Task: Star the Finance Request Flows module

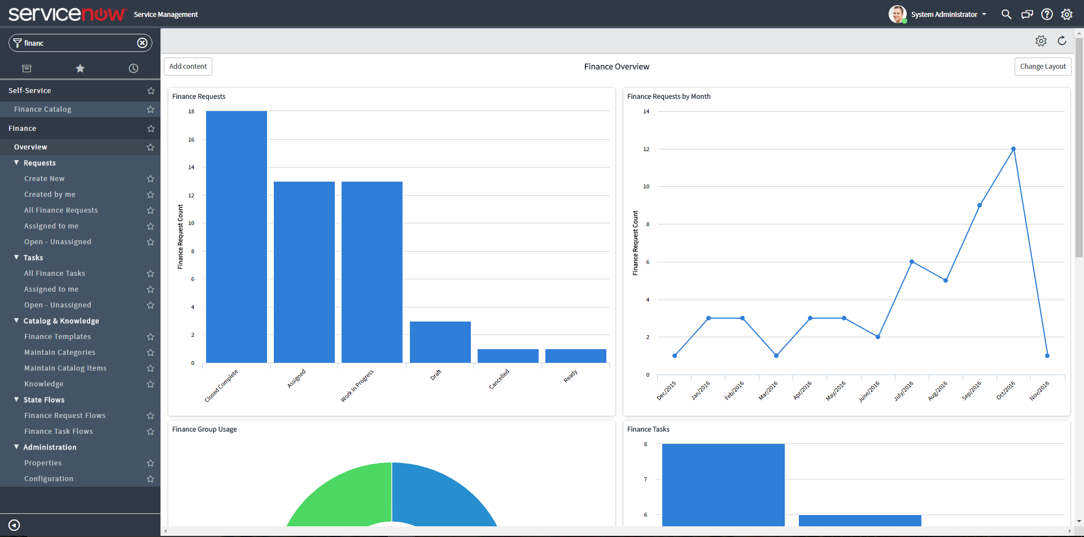Action: point(150,416)
